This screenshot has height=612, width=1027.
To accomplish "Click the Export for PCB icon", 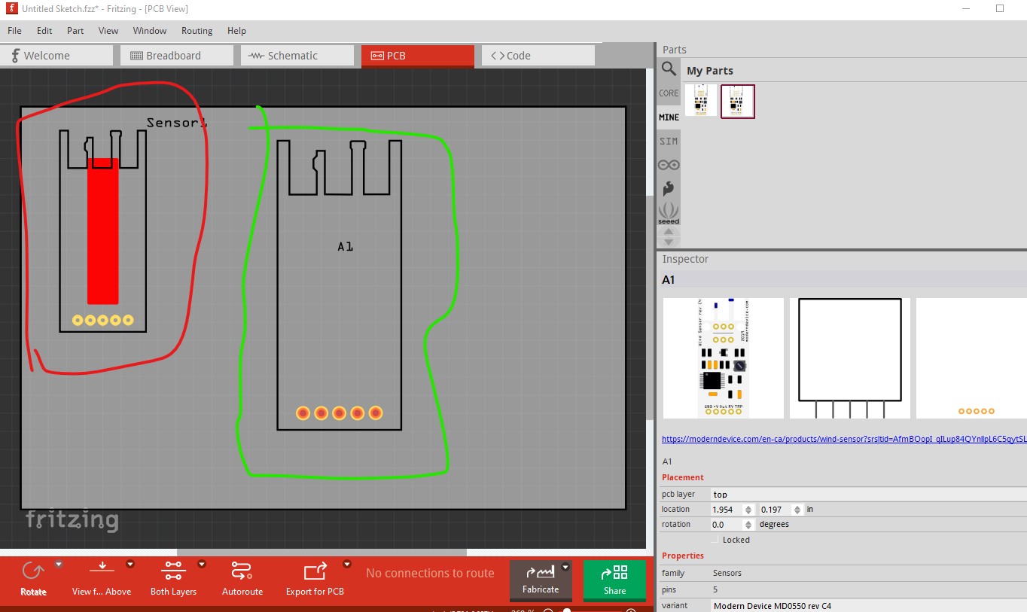I will point(315,571).
